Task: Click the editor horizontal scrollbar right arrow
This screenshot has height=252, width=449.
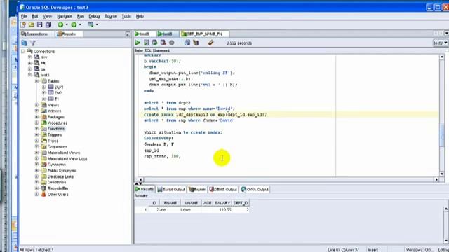Action: [x=436, y=180]
